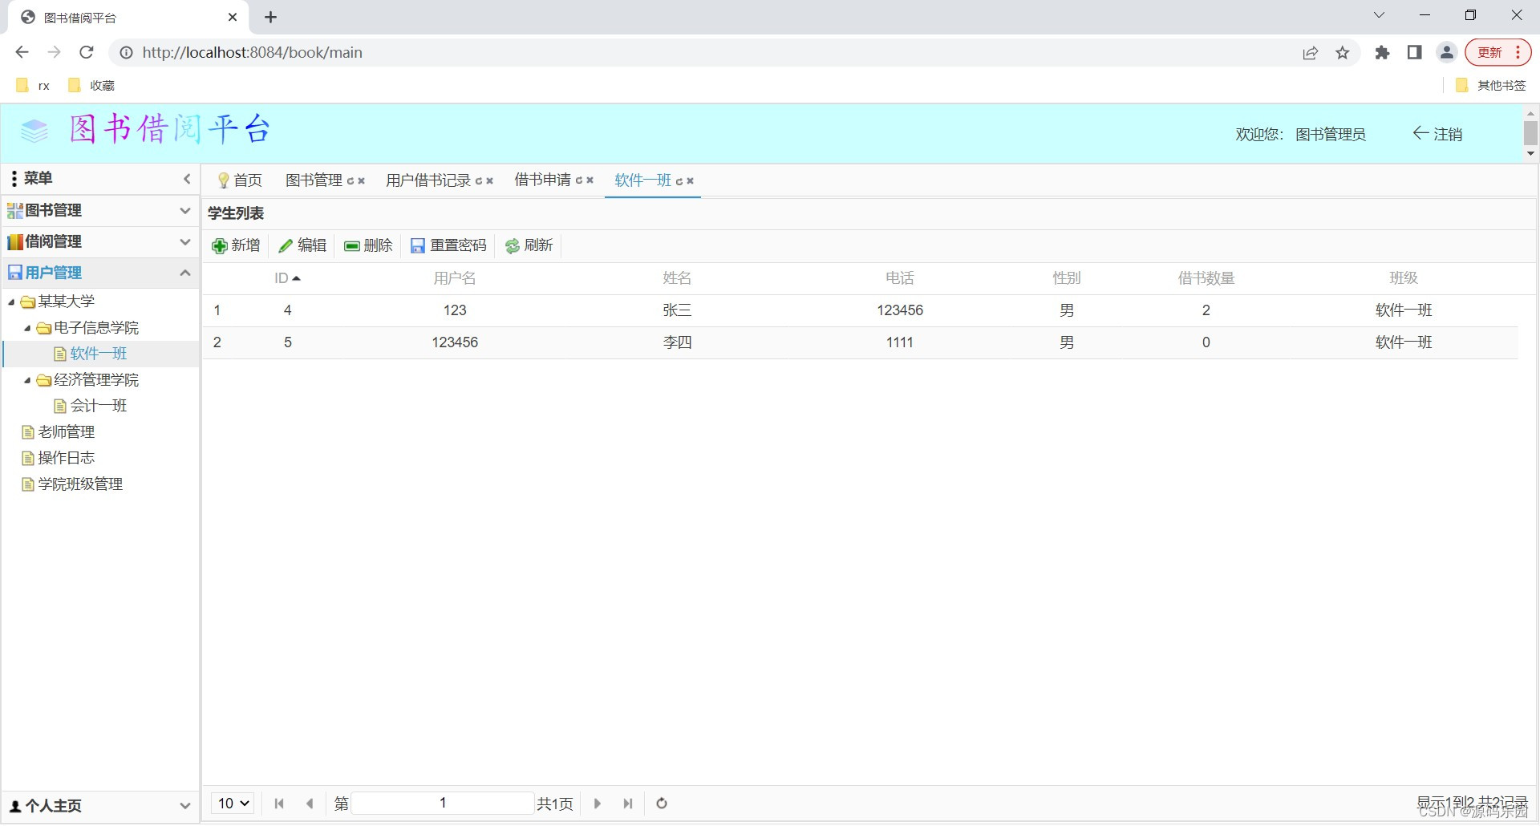Open 个人主页 at the sidebar bottom
The width and height of the screenshot is (1540, 826).
53,805
